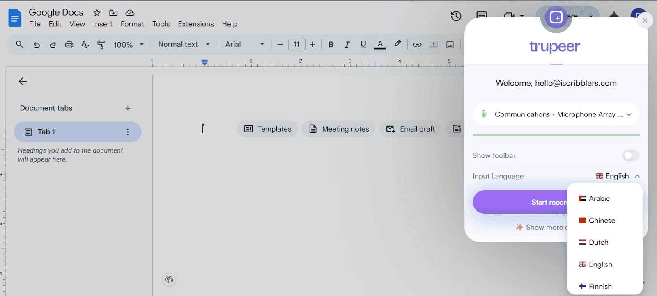
Task: Open the zoom level dropdown
Action: [x=129, y=45]
